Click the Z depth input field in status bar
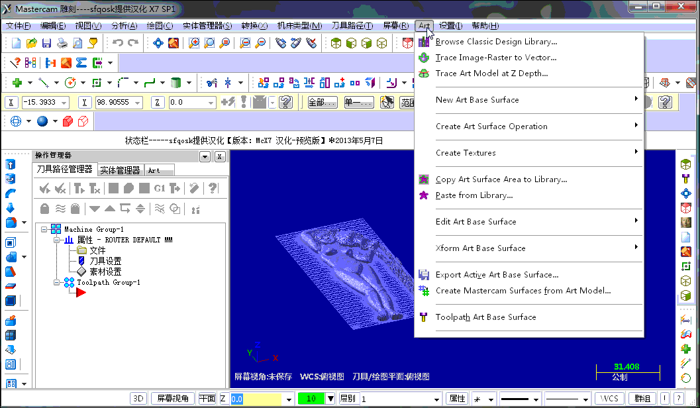Viewport: 700px width, 408px height. 256,399
